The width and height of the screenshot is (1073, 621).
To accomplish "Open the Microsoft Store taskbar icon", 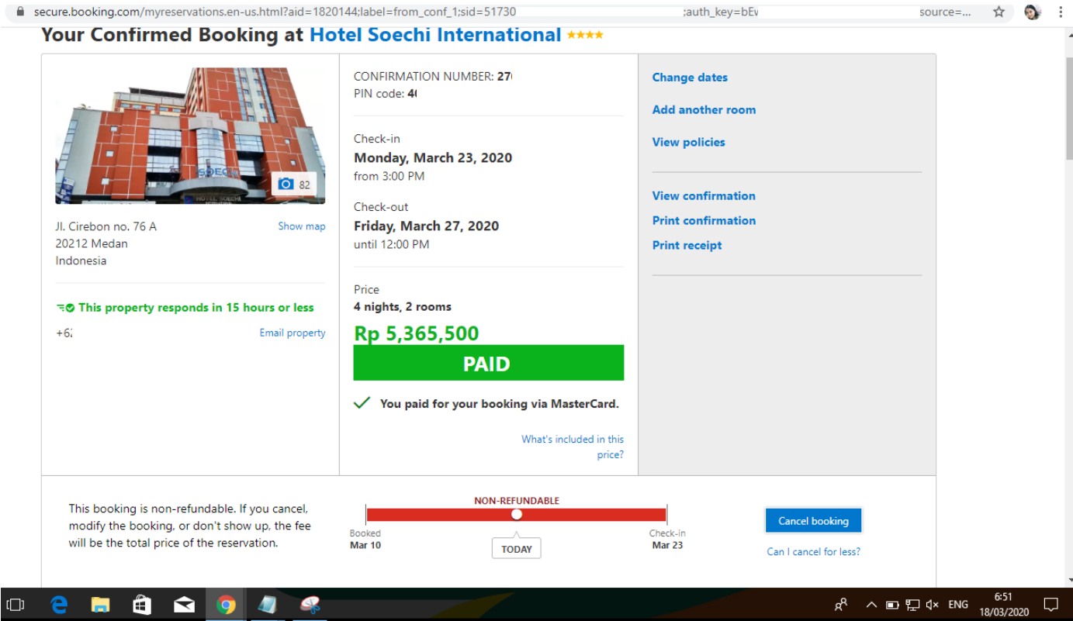I will (141, 605).
